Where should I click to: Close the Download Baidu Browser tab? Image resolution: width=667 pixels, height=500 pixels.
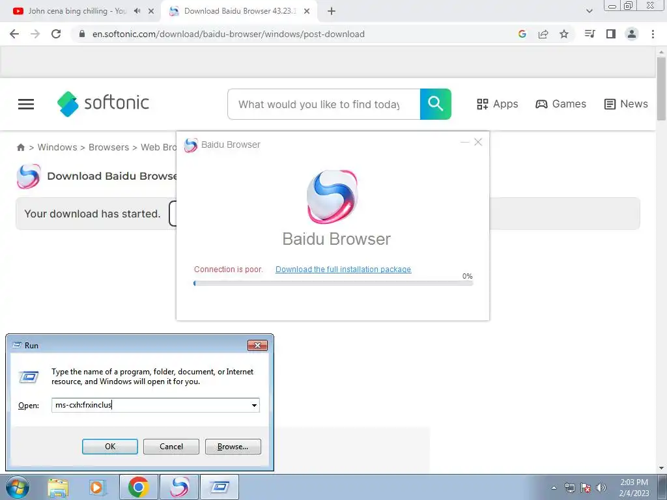pos(307,12)
